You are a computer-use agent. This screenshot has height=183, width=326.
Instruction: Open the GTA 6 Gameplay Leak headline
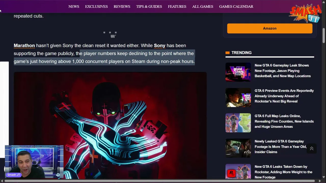(x=283, y=71)
